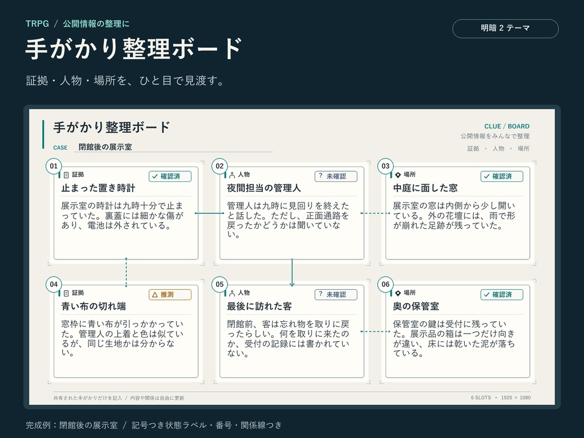Click the location diamond icon on card 06

click(x=398, y=293)
